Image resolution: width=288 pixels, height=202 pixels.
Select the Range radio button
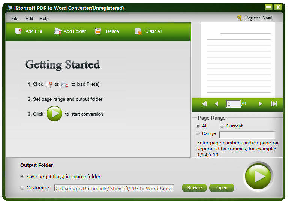(198, 133)
